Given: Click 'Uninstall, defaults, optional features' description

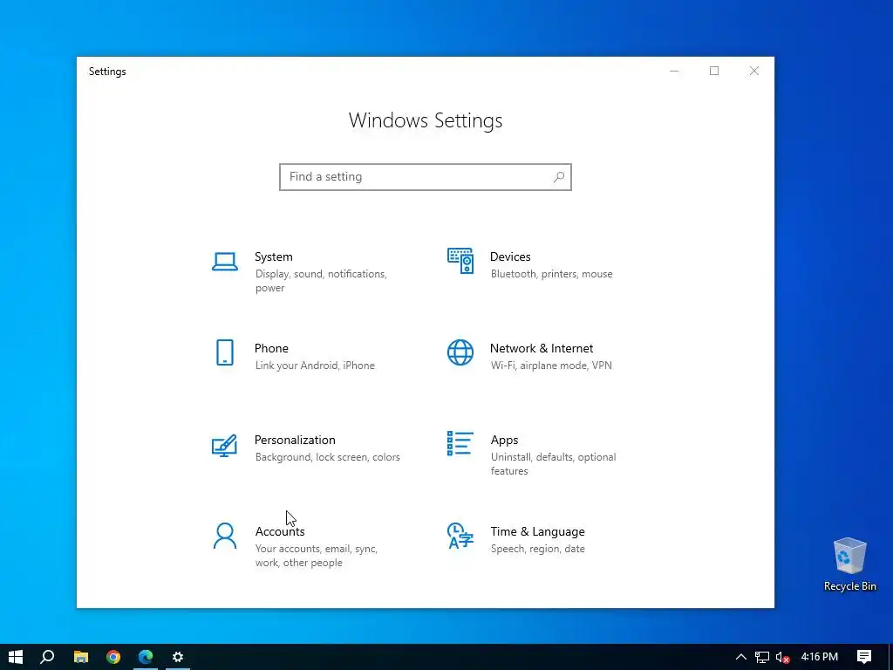Looking at the screenshot, I should coord(554,464).
